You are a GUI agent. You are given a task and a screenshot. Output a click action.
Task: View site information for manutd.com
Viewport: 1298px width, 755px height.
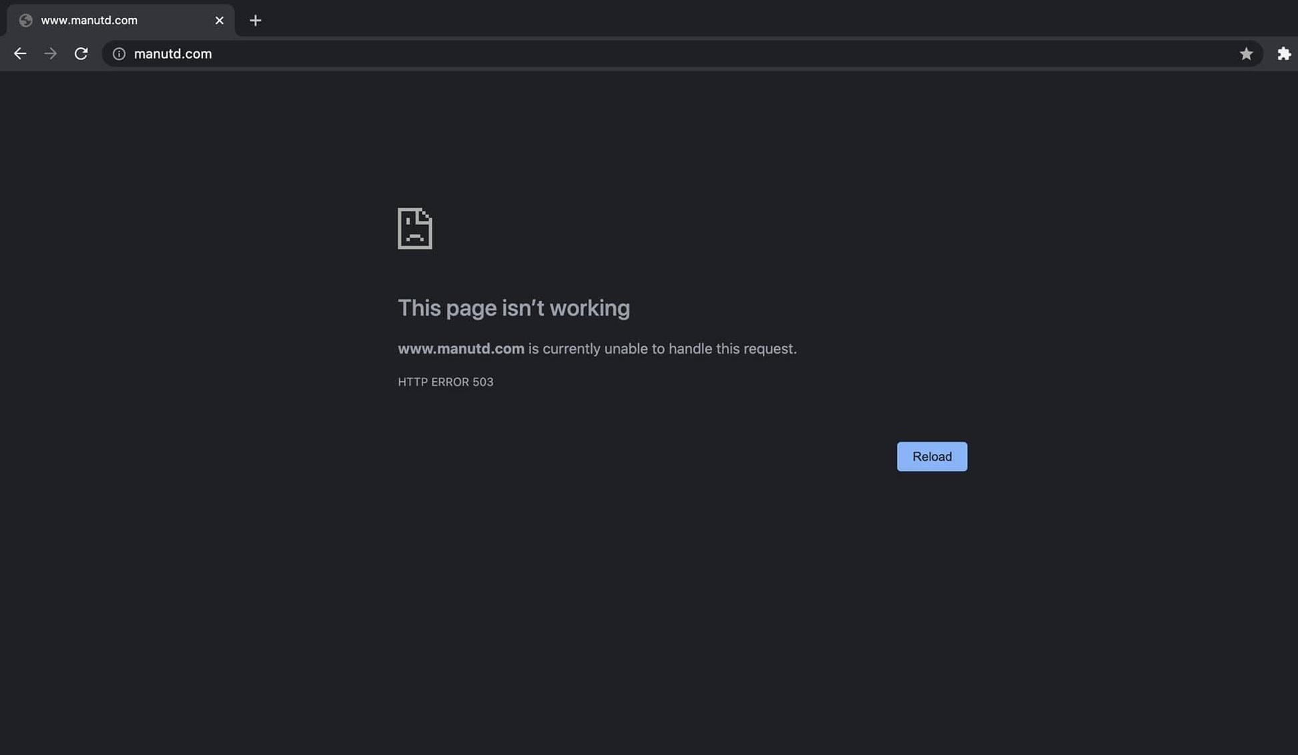click(x=119, y=54)
